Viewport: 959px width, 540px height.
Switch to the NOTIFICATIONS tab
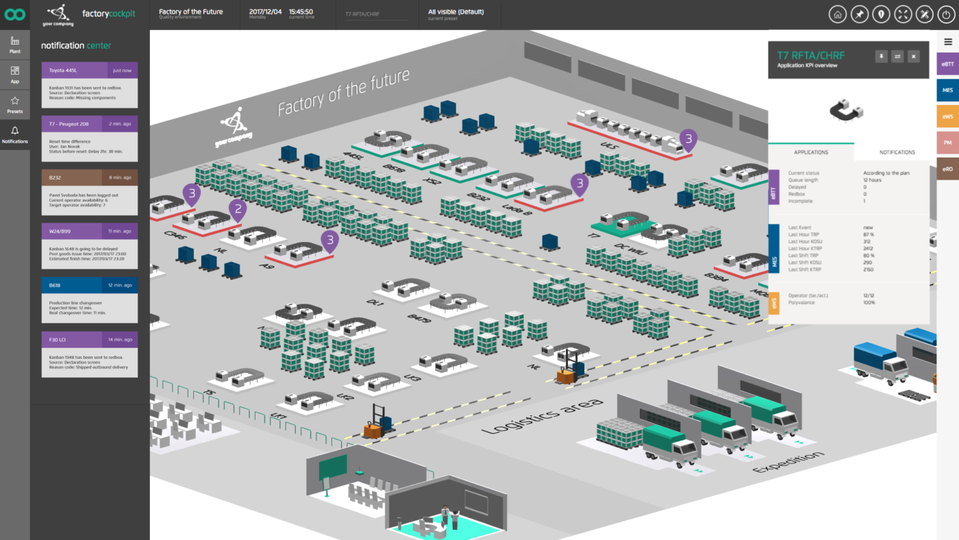point(897,152)
